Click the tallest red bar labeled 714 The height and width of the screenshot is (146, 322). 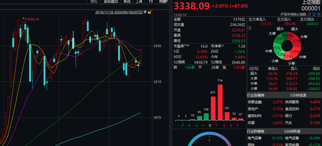(x=220, y=102)
